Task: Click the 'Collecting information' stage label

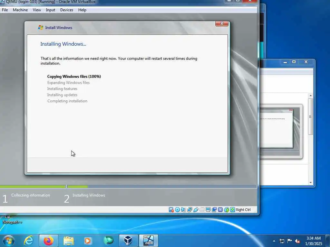Action: pos(31,195)
